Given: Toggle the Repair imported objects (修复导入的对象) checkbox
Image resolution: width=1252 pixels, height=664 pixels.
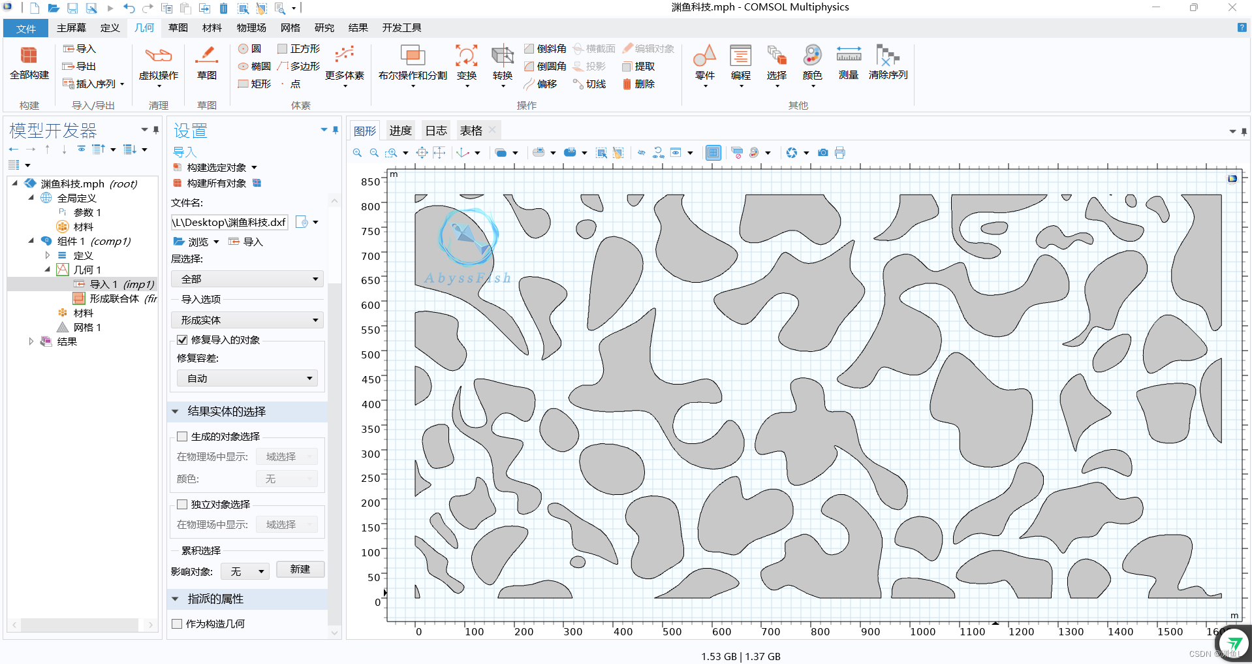Looking at the screenshot, I should tap(182, 340).
